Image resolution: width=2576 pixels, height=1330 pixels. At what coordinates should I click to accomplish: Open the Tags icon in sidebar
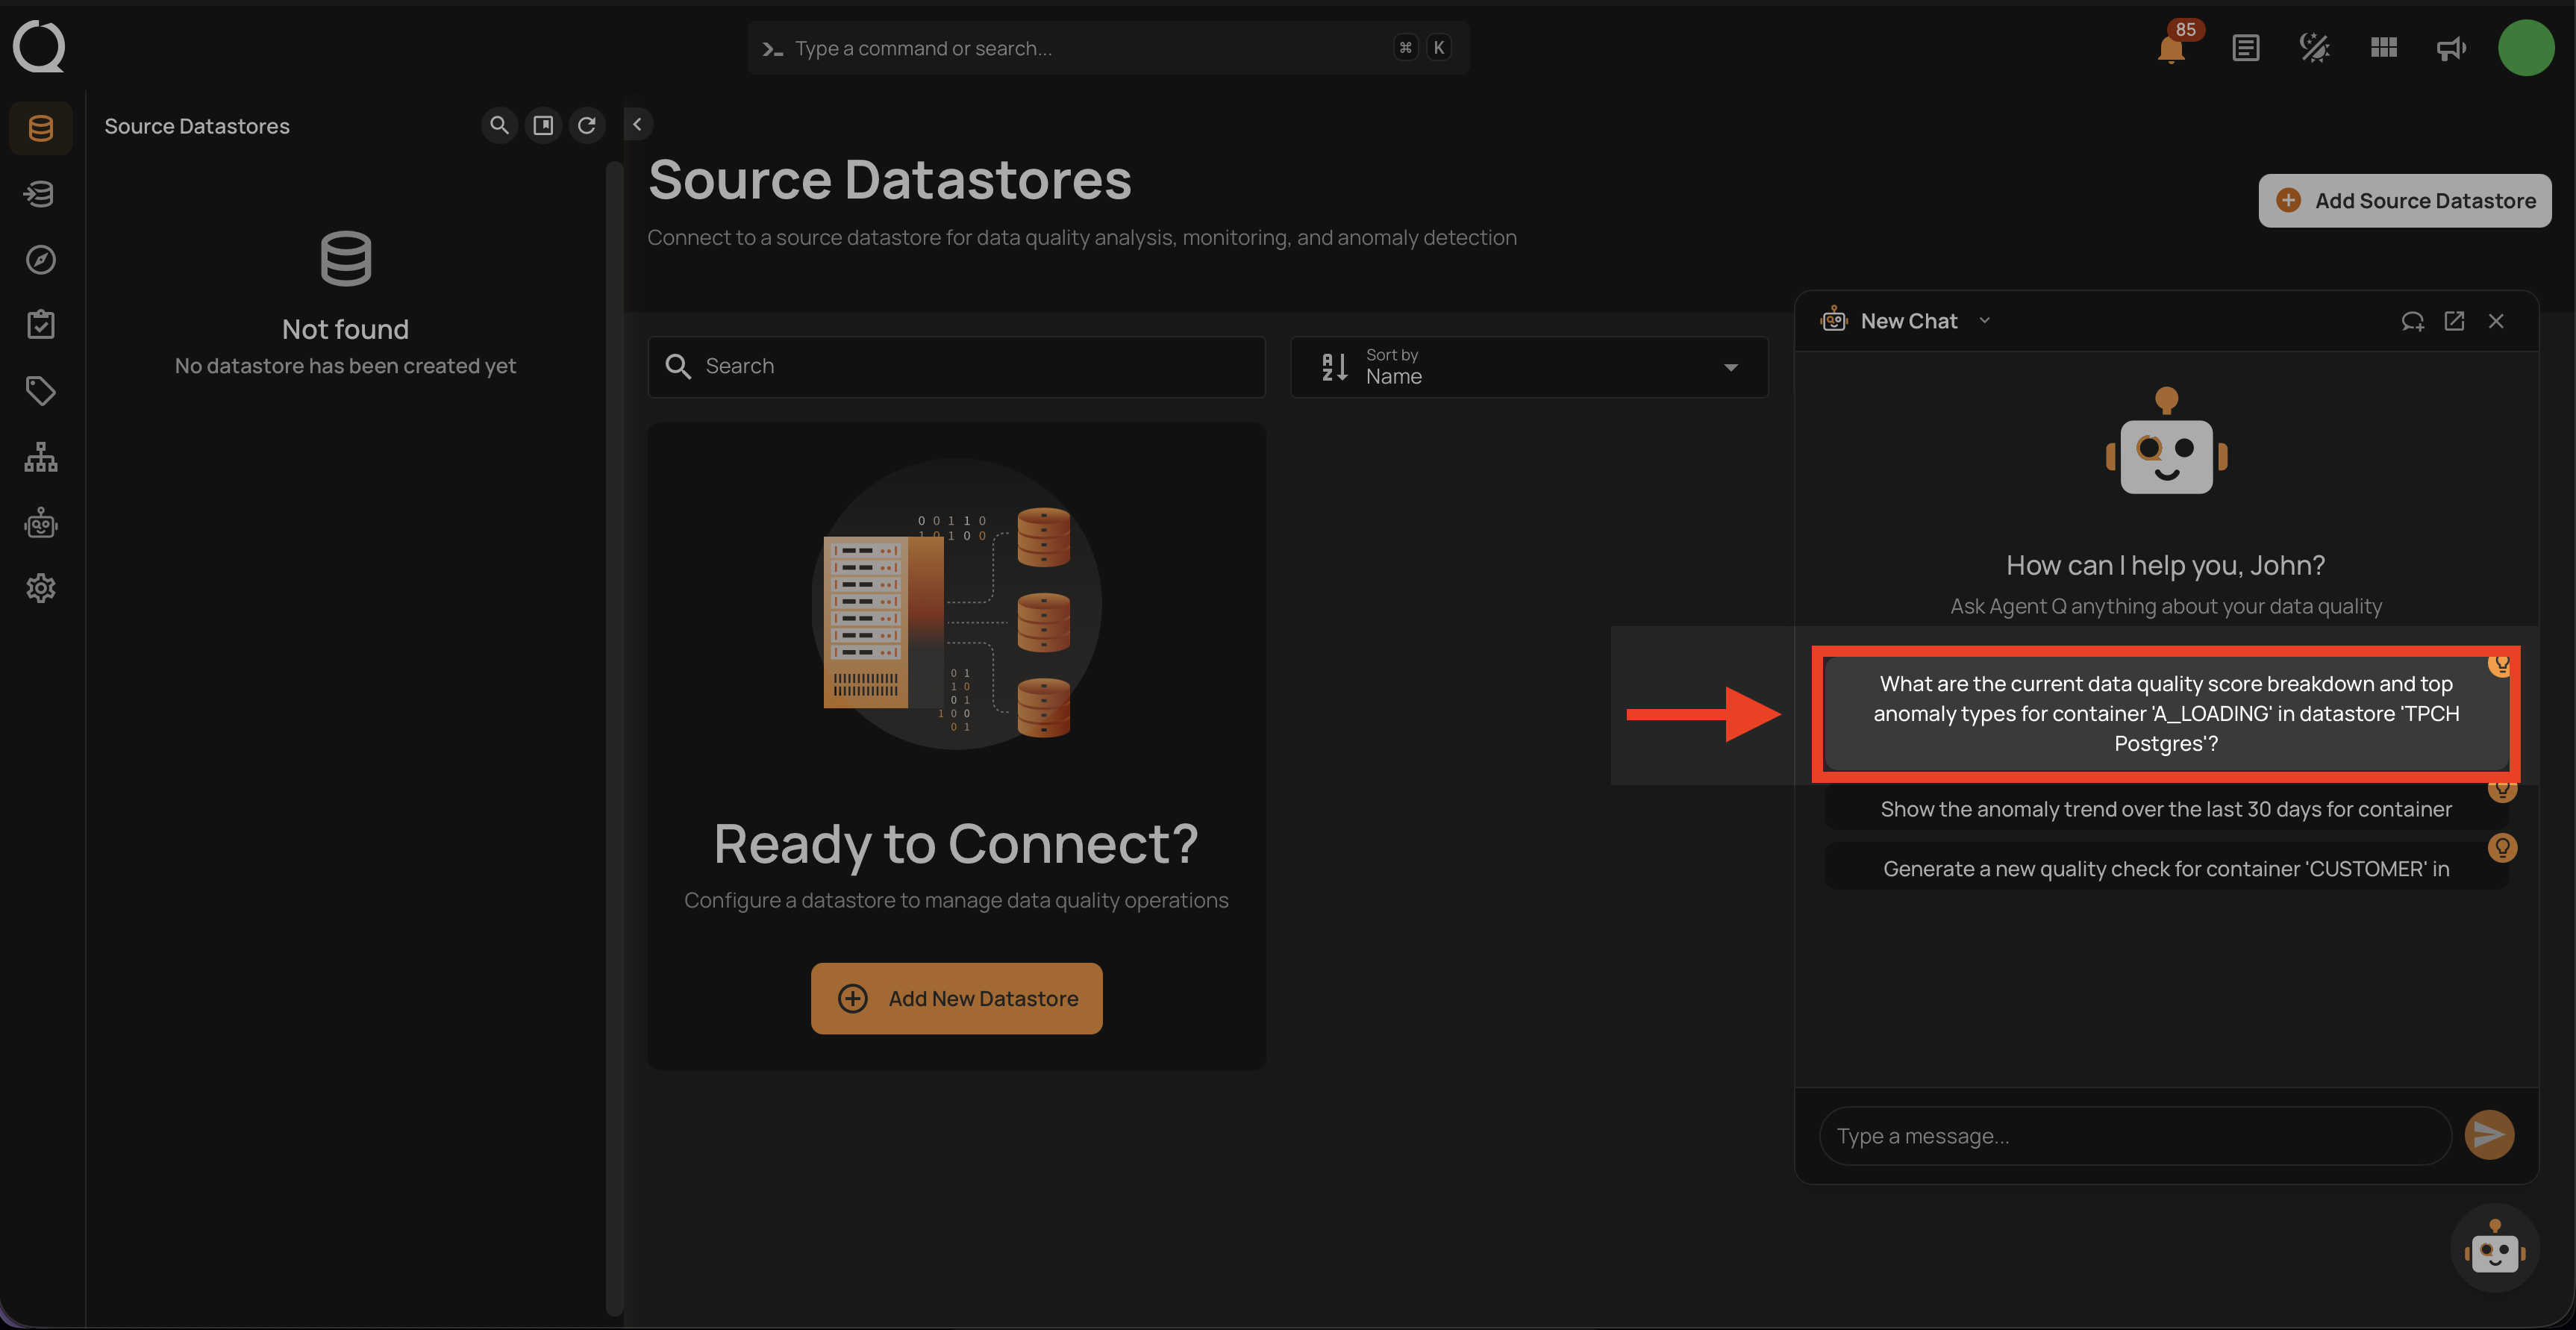tap(41, 391)
